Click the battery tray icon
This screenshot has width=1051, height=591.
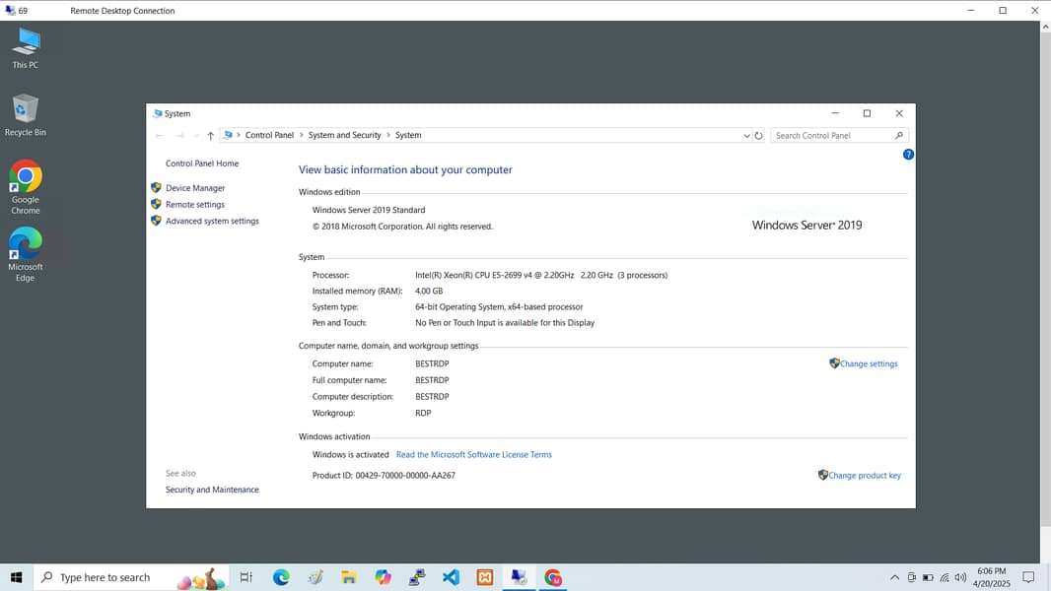click(928, 577)
